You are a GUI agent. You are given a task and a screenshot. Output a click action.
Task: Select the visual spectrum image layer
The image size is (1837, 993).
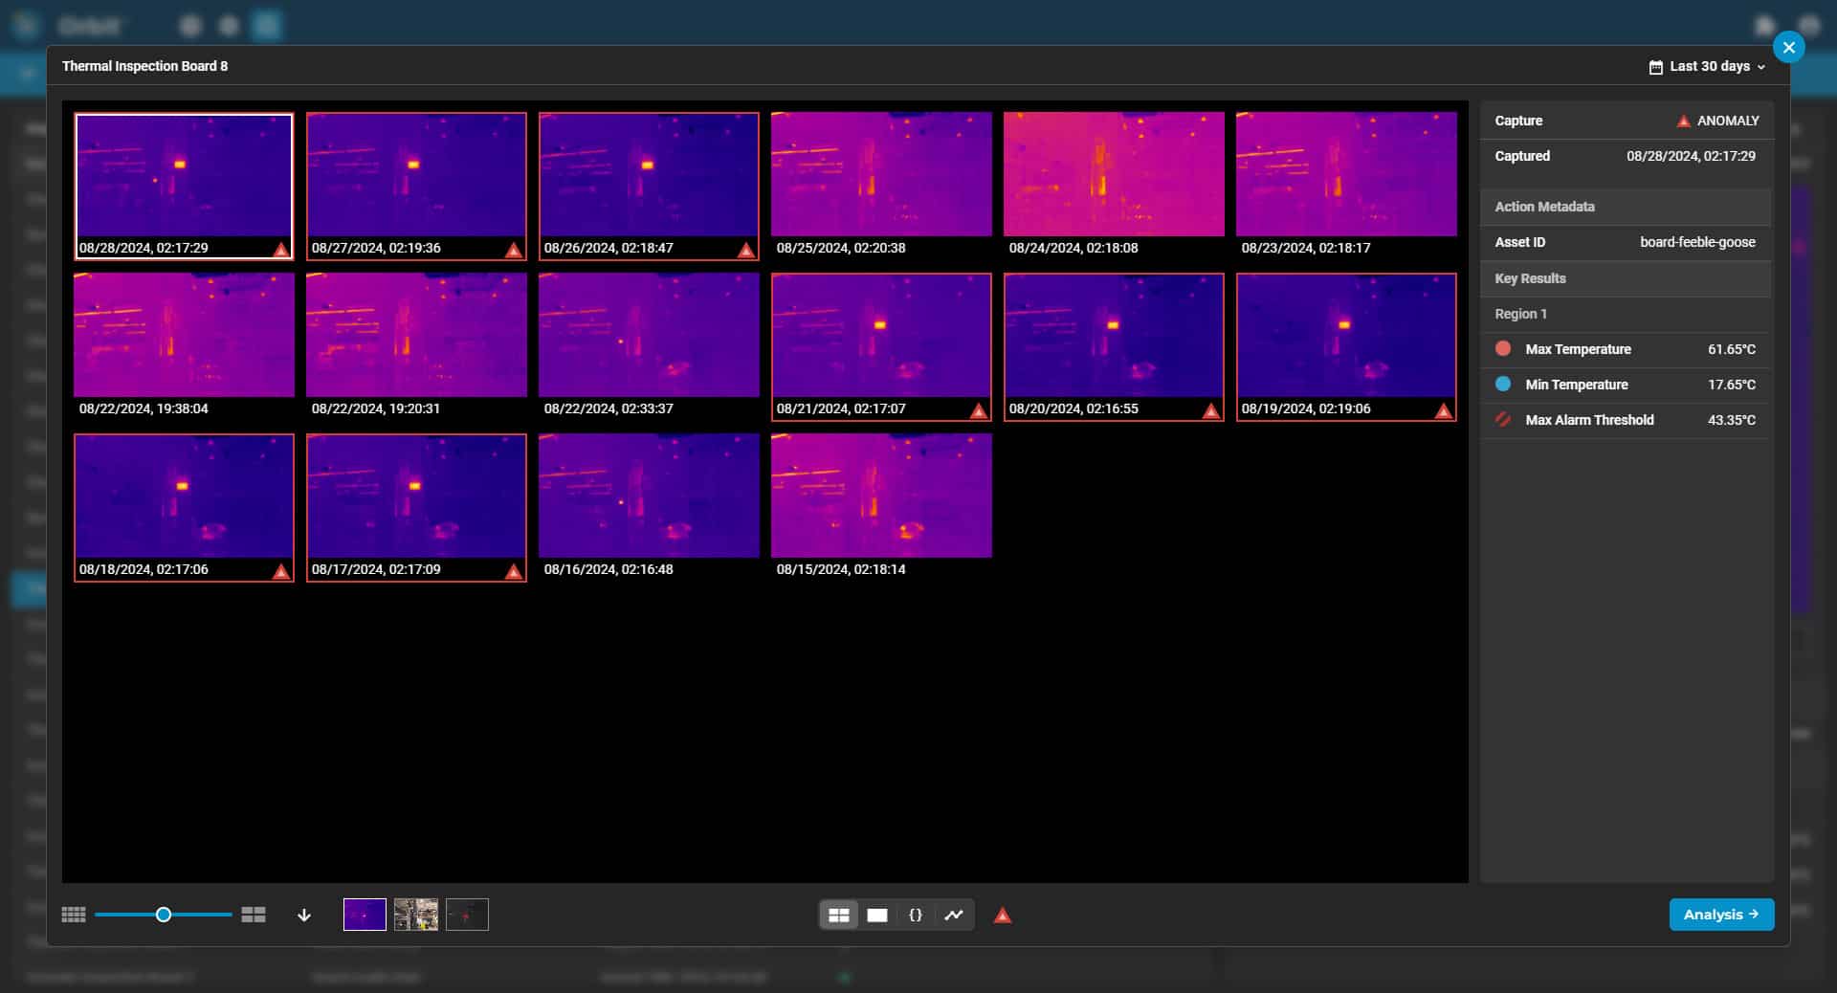[x=418, y=914]
